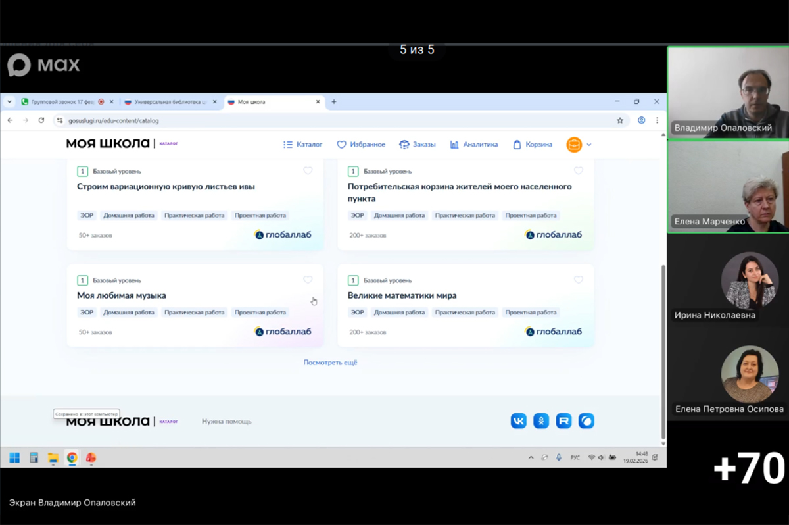Open the Chrome profile icon
Screen dimensions: 789x525
642,120
